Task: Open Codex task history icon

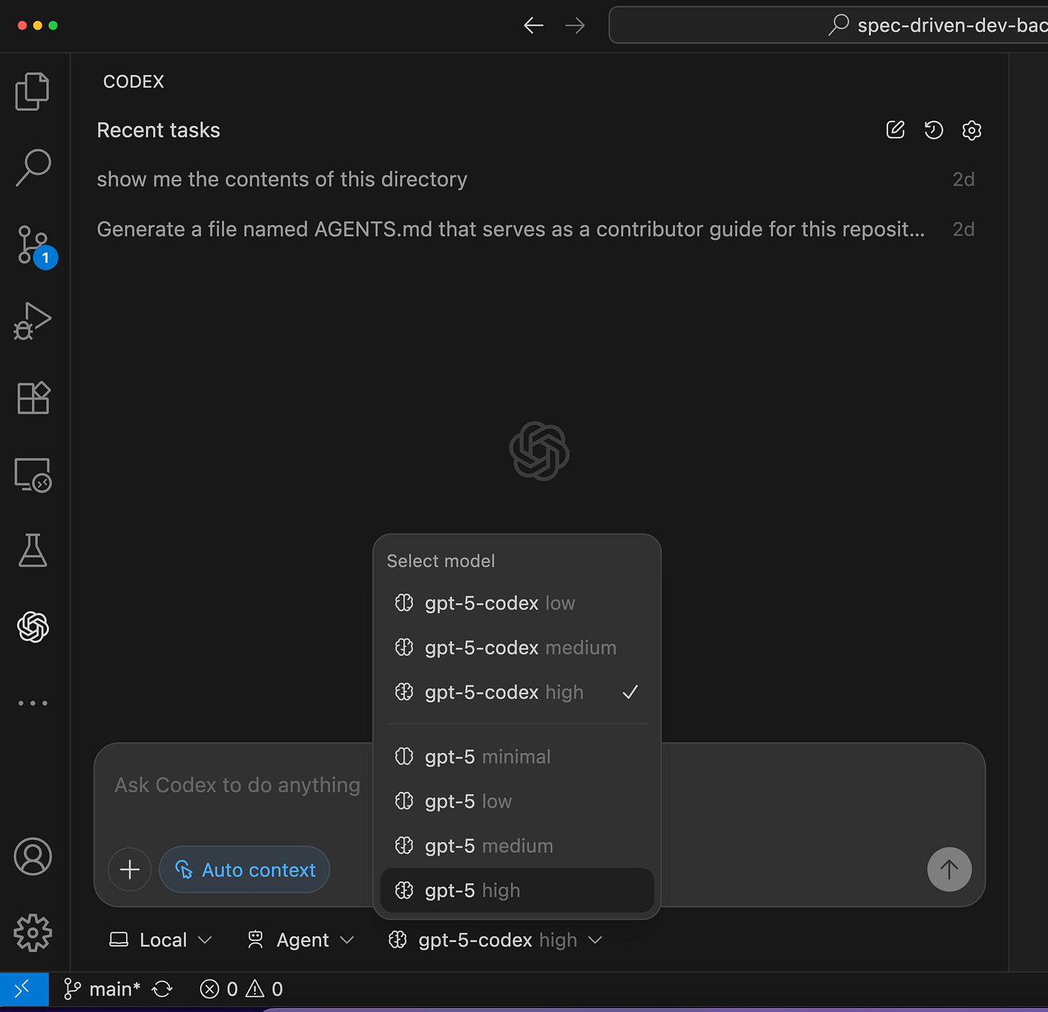Action: point(934,130)
